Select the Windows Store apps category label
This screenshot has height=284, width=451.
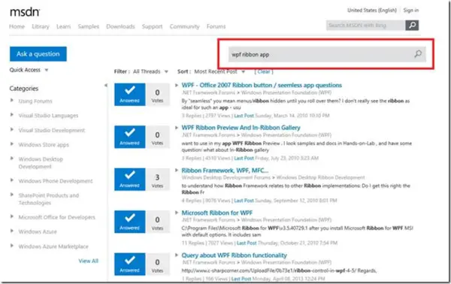coord(44,144)
